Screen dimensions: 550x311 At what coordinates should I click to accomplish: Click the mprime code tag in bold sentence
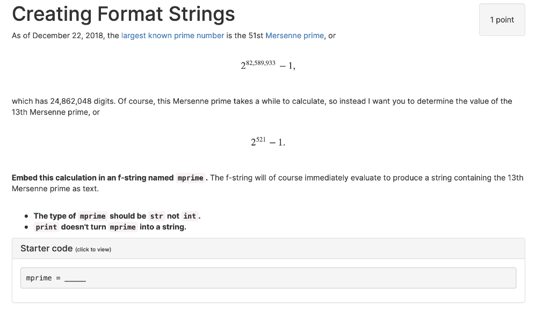(190, 178)
